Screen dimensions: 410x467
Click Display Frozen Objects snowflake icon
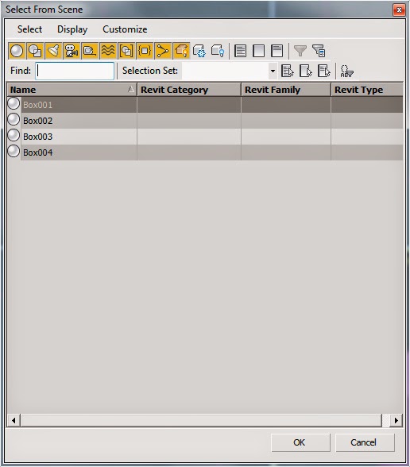coord(199,51)
